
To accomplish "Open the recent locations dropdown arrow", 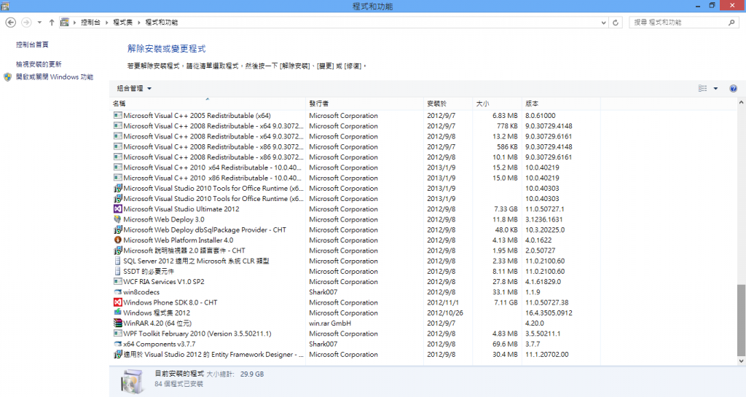I will (x=39, y=23).
